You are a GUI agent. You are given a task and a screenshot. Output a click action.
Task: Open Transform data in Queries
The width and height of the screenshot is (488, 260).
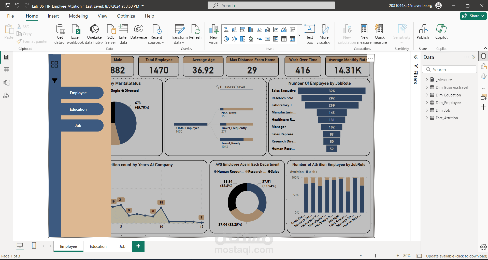[179, 34]
